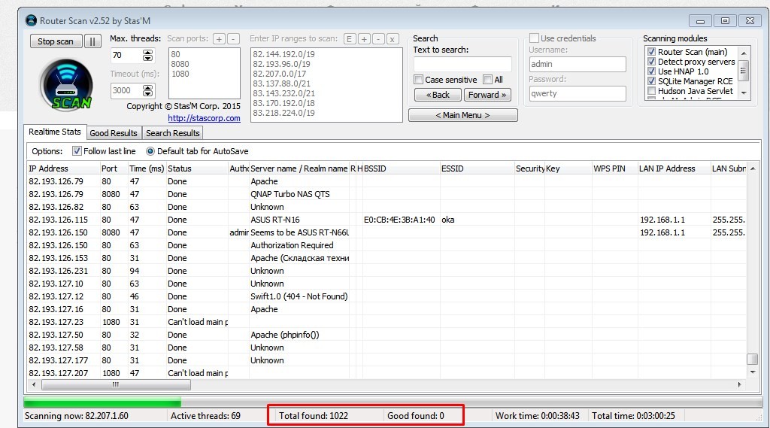Select QNAP Turbo NAS QTS row

coord(387,194)
